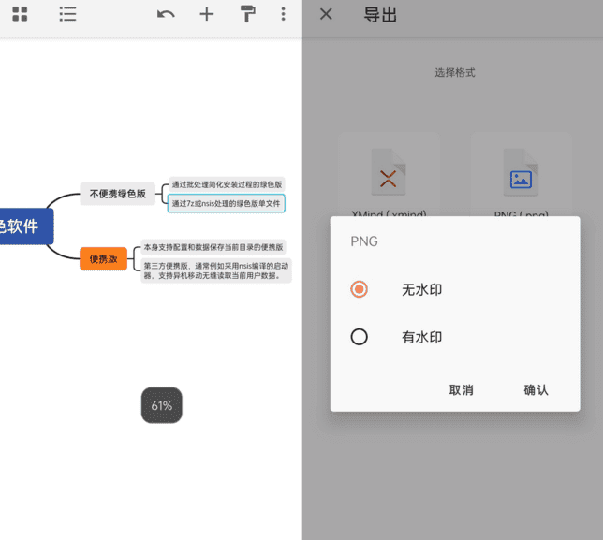Close the 导出 export panel
Viewport: 603px width, 540px height.
pyautogui.click(x=326, y=14)
